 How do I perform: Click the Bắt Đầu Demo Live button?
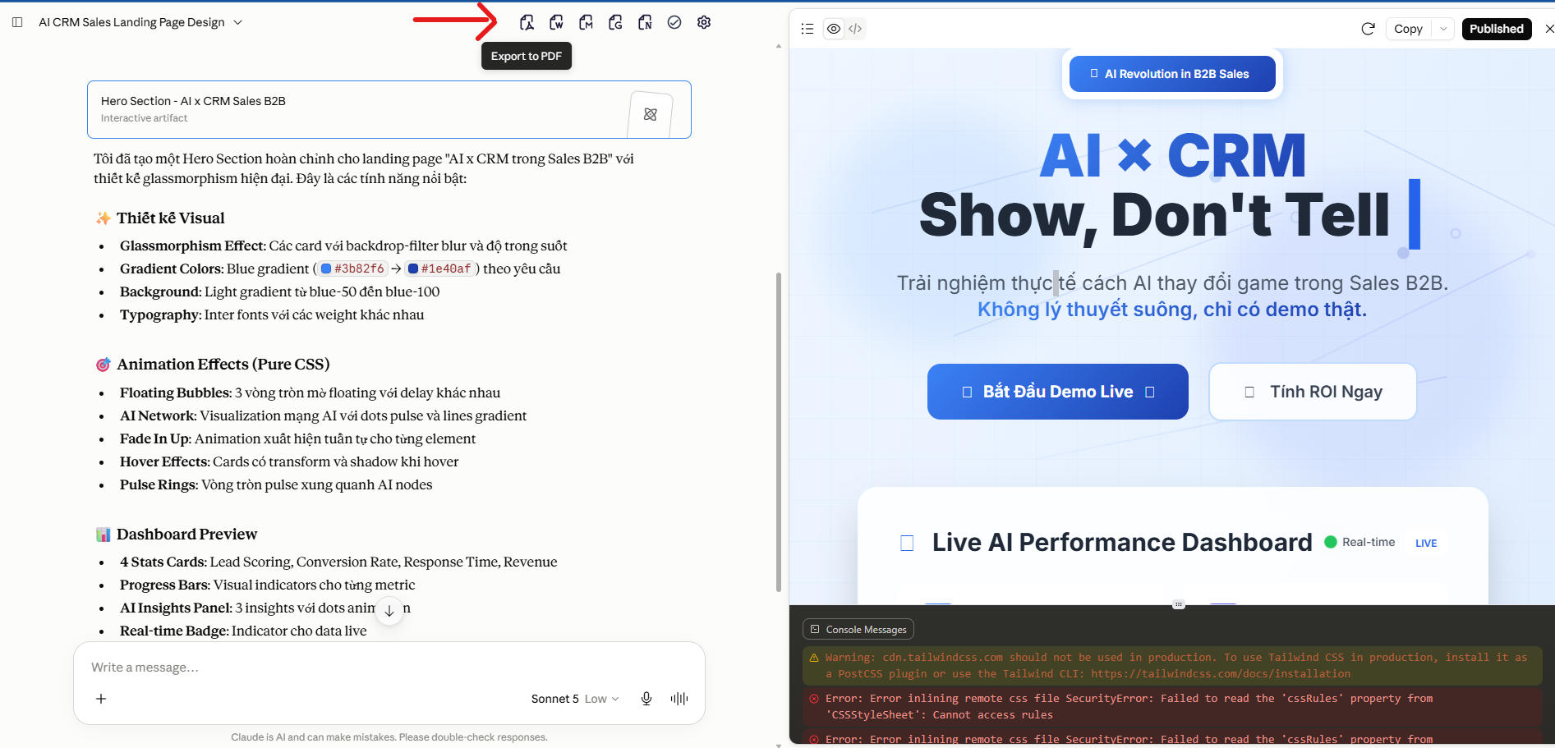click(x=1058, y=392)
